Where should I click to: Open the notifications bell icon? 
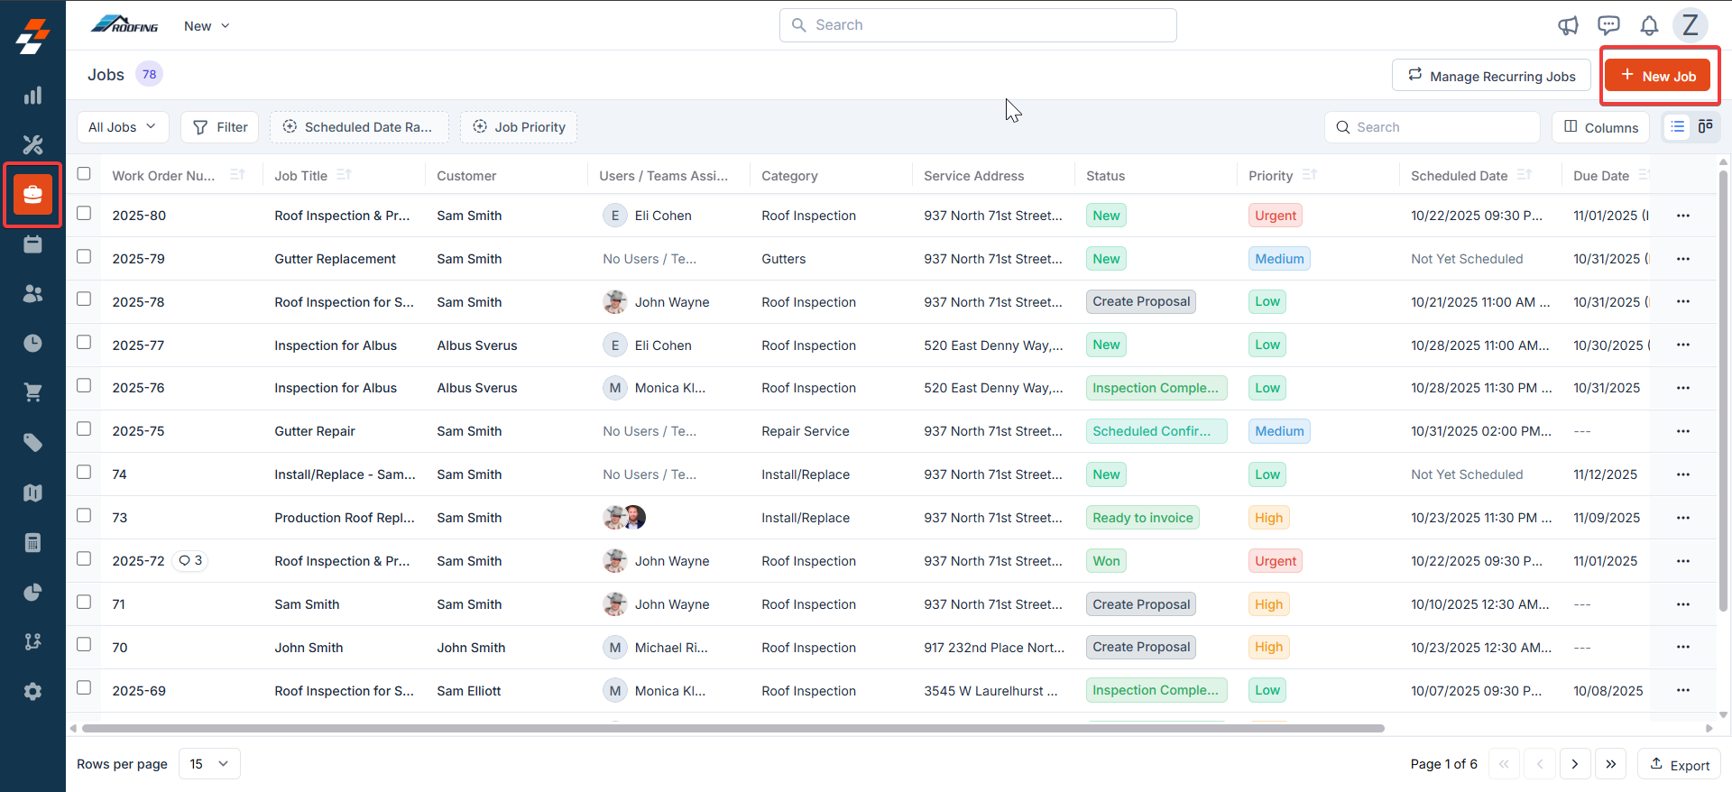coord(1649,25)
